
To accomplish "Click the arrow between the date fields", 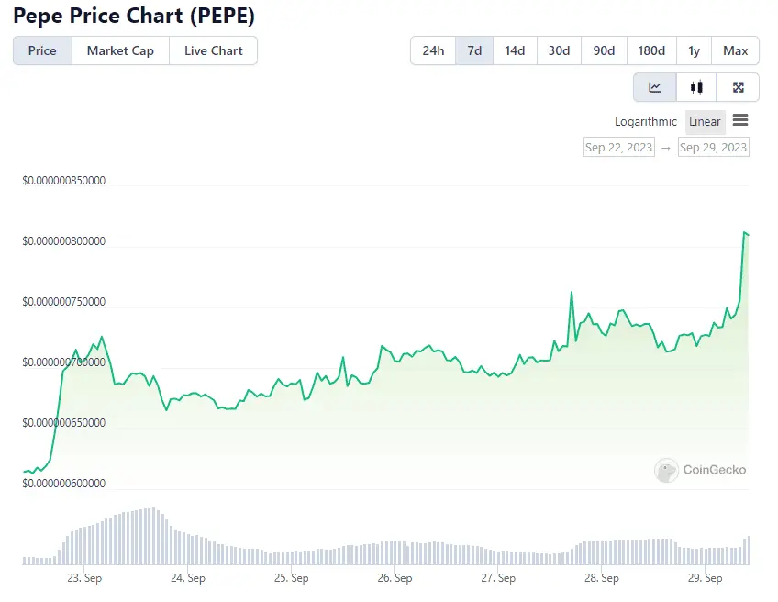I will tap(667, 147).
